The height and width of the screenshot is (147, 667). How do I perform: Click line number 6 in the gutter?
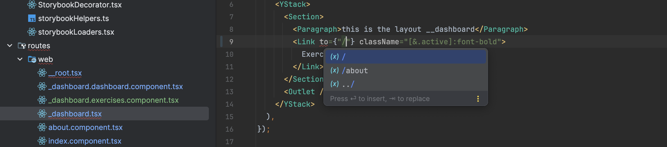[231, 5]
